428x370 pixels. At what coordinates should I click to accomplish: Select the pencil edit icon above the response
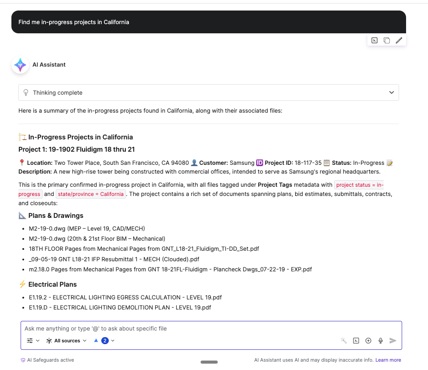coord(399,40)
